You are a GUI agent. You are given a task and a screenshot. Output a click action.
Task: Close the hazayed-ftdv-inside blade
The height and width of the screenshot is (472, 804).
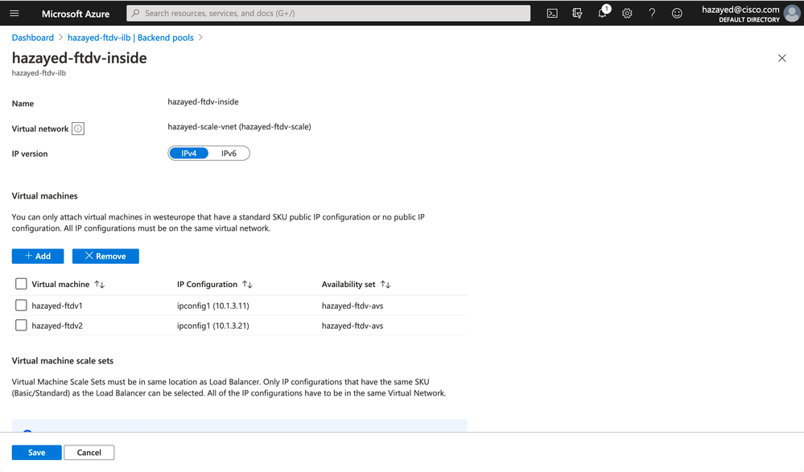782,59
